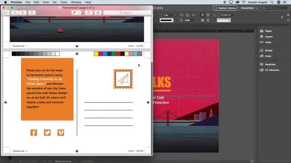Open the Color panel in InDesign
291x163 pixels.
click(266, 56)
